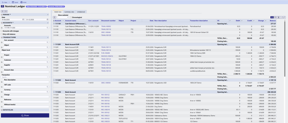288x123 pixels.
Task: Click the search magnifier in Accounts field
Action: (48, 28)
